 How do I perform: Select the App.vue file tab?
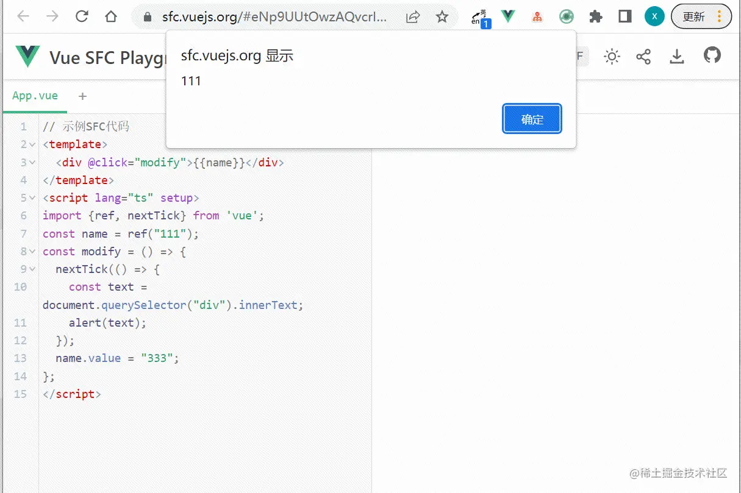tap(35, 96)
